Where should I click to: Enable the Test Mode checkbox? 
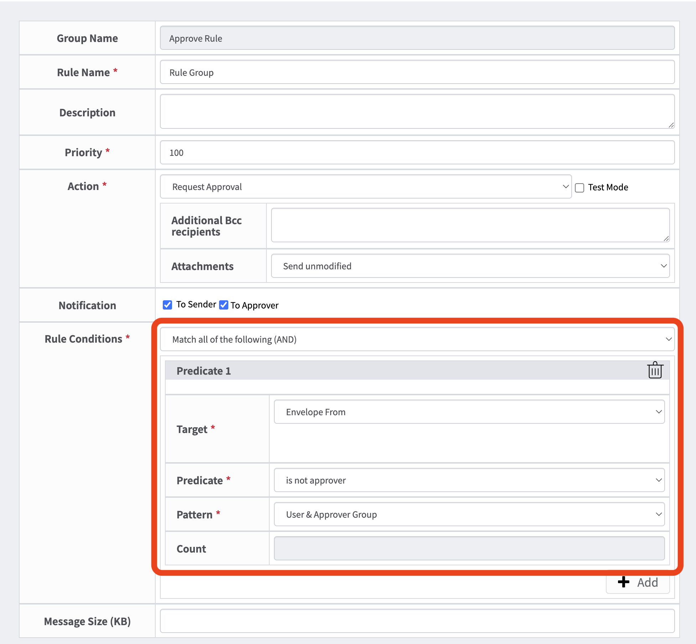coord(580,188)
